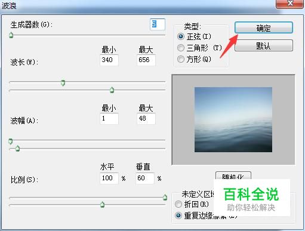
Task: Click the 比例(S): label
Action: click(x=24, y=180)
